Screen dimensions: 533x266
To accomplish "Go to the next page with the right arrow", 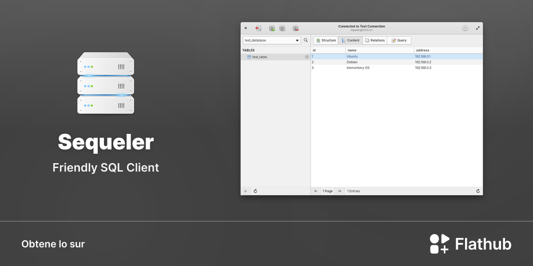I will point(340,191).
